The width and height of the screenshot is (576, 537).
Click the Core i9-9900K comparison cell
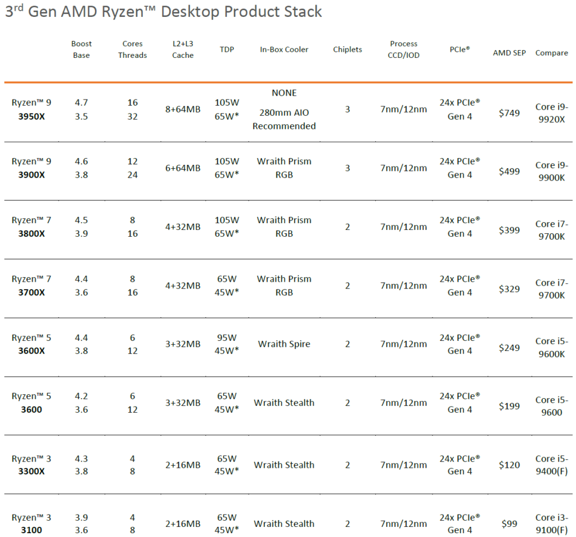551,172
